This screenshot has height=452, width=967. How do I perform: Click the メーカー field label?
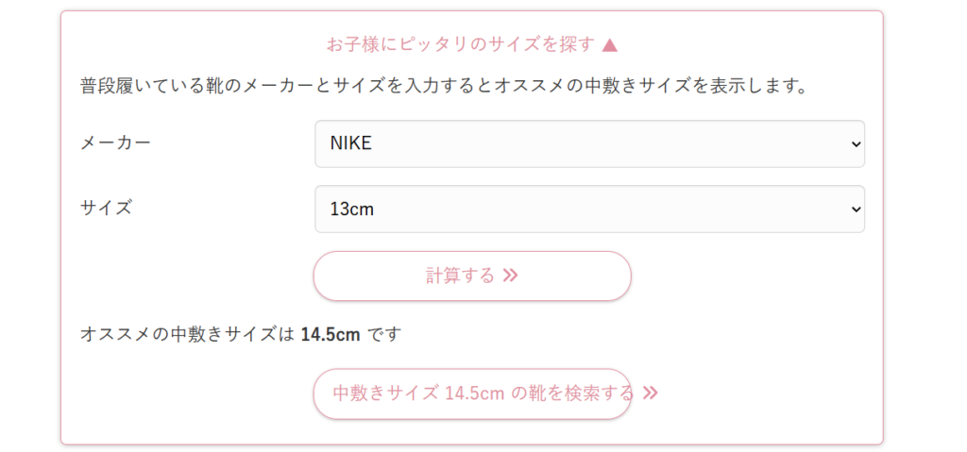coord(115,142)
